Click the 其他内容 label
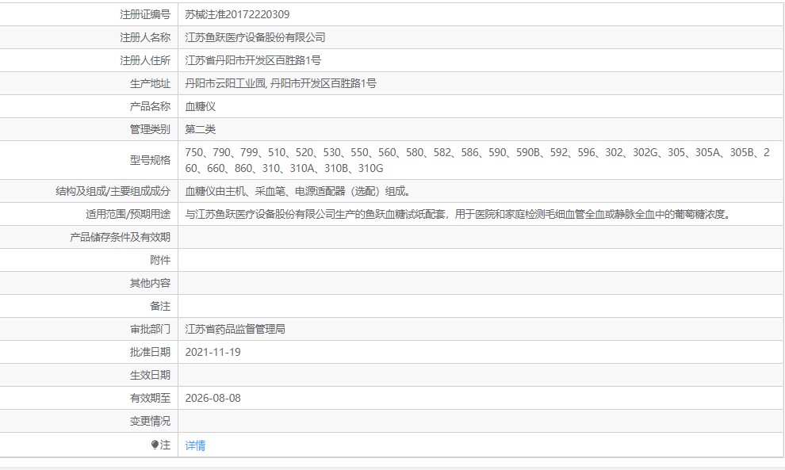Screen dimensions: 785x470 pyautogui.click(x=150, y=283)
